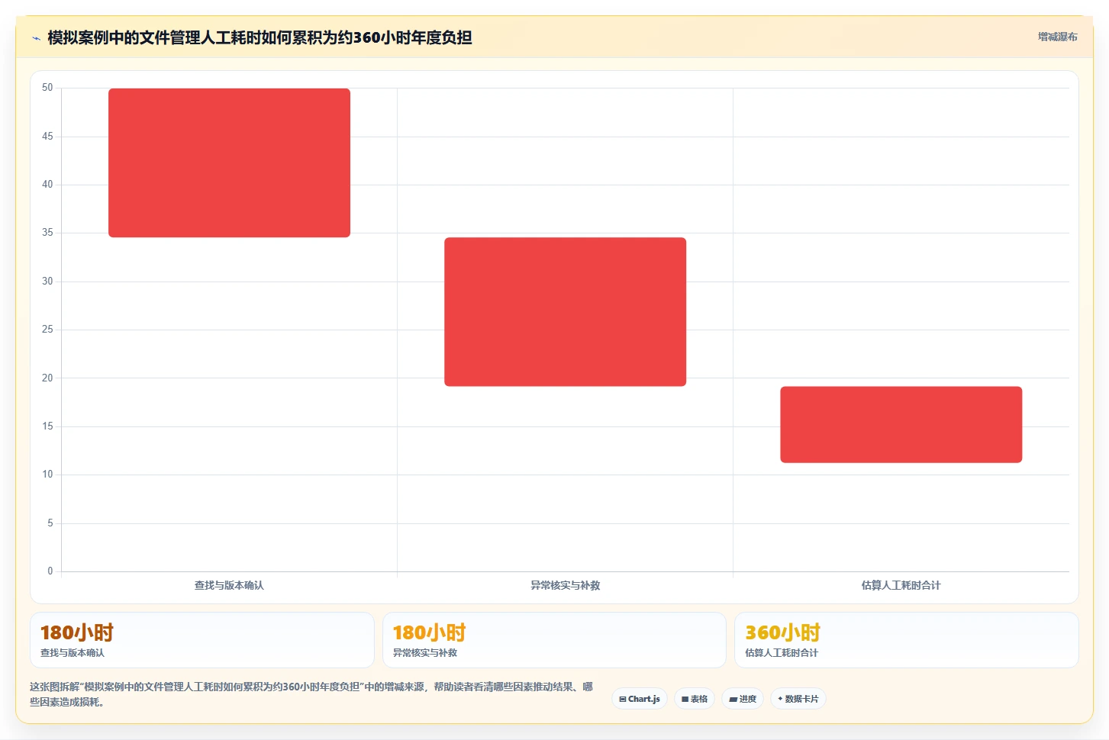The width and height of the screenshot is (1109, 740).
Task: Click the y-axis value 35
Action: 47,233
